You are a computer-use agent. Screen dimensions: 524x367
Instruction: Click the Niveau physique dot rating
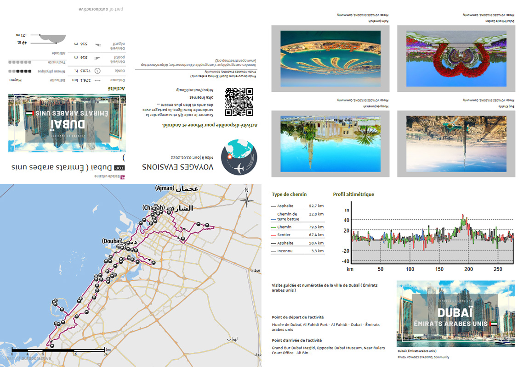20,71
